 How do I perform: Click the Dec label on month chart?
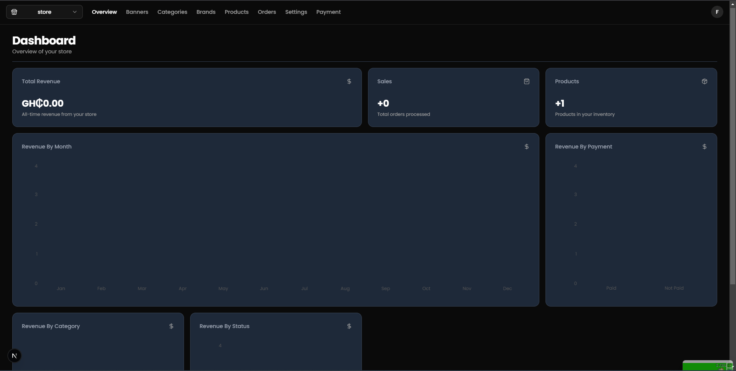tap(508, 289)
